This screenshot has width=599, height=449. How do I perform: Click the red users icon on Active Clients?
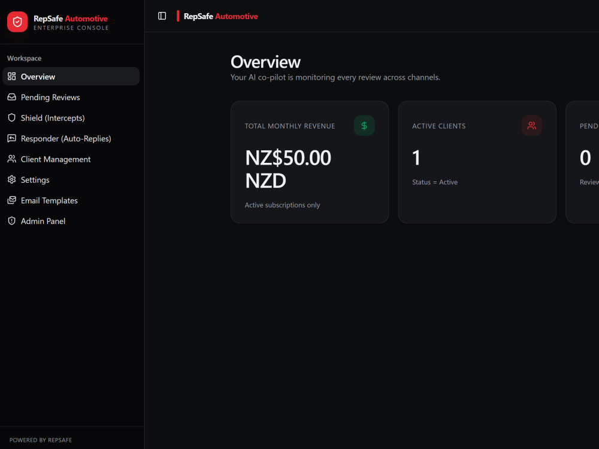click(531, 126)
